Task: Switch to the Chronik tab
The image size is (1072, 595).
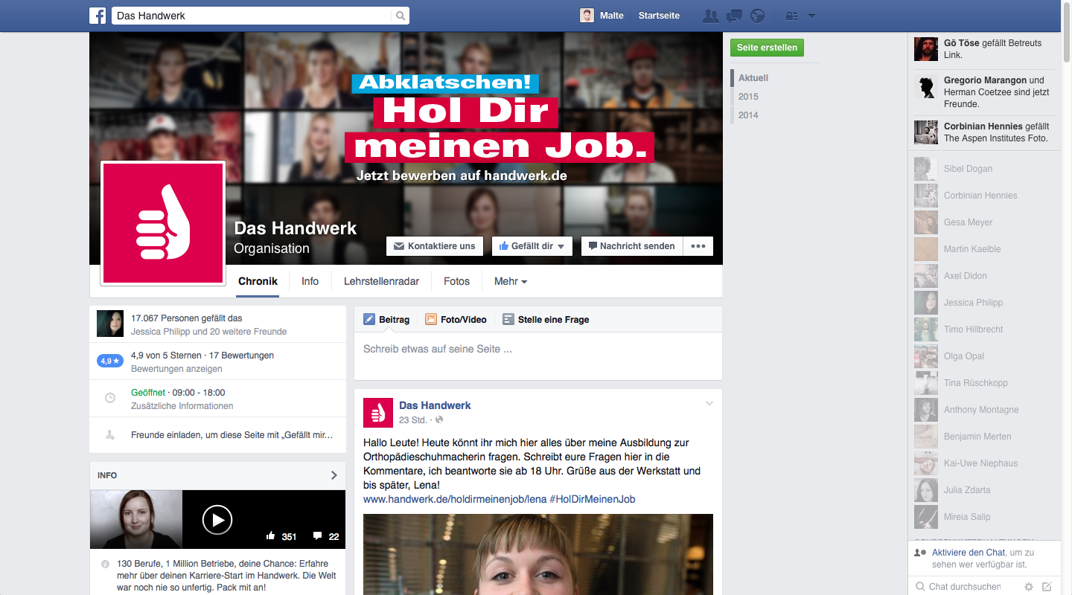Action: point(258,281)
